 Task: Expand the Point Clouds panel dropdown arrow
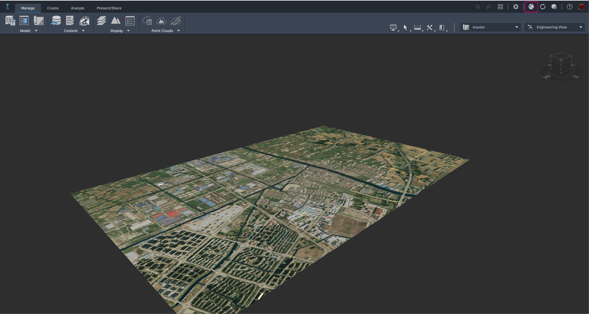pyautogui.click(x=179, y=31)
